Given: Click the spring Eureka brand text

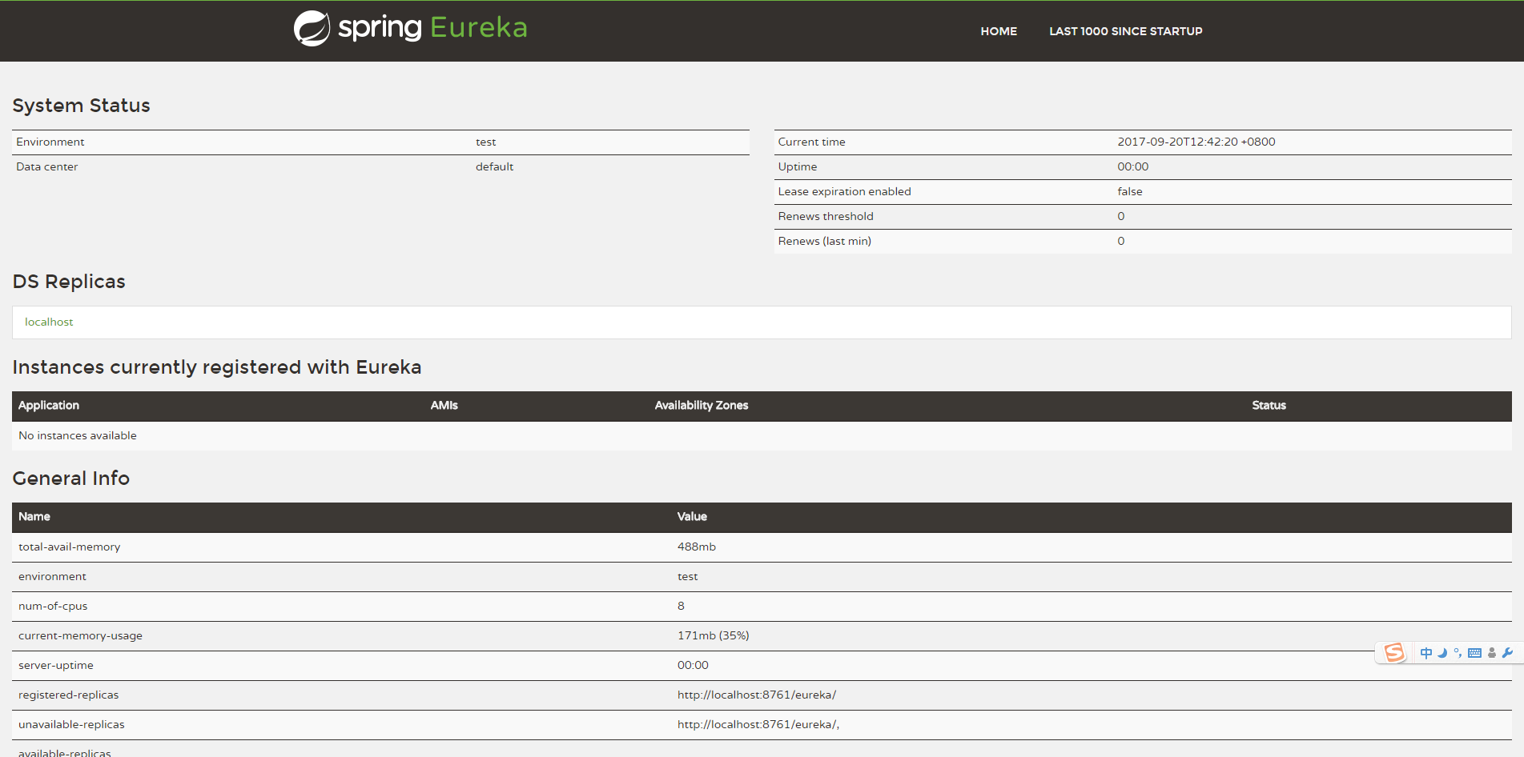Looking at the screenshot, I should coord(432,28).
